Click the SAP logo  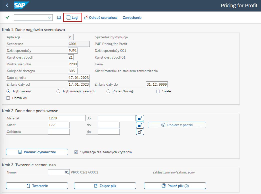point(21,5)
